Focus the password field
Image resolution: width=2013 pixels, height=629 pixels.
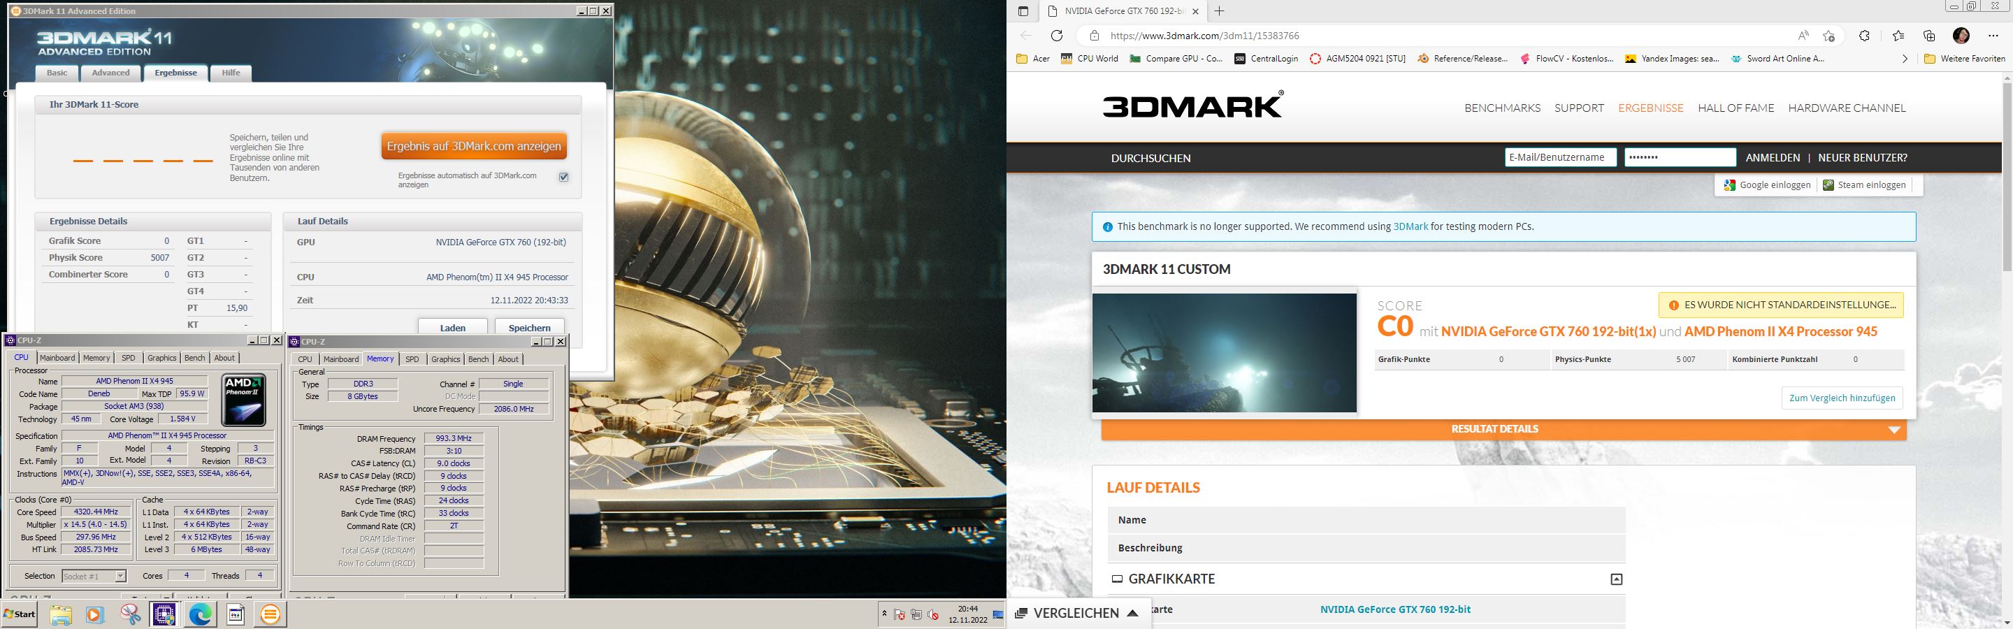(x=1680, y=157)
